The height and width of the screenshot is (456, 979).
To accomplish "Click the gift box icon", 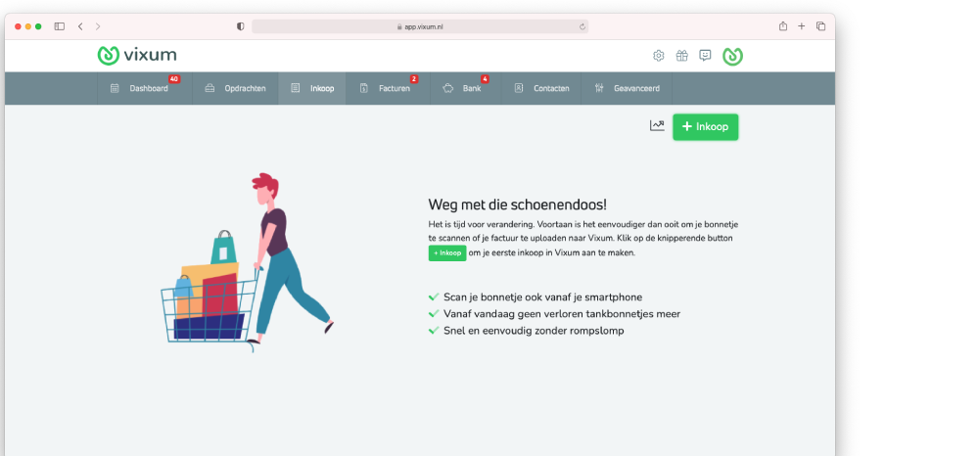I will 682,56.
